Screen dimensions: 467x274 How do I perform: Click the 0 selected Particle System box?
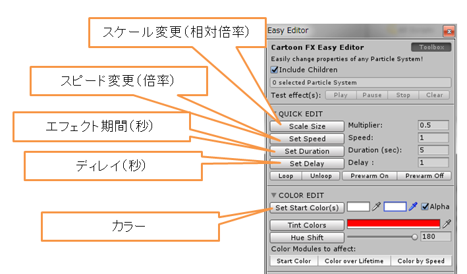coord(360,82)
